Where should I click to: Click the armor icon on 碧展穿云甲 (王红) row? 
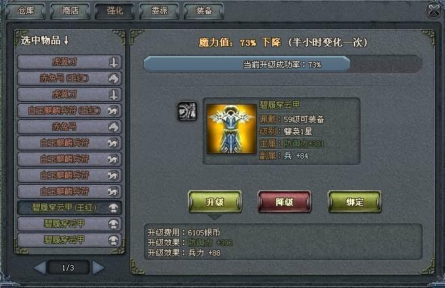(x=113, y=208)
